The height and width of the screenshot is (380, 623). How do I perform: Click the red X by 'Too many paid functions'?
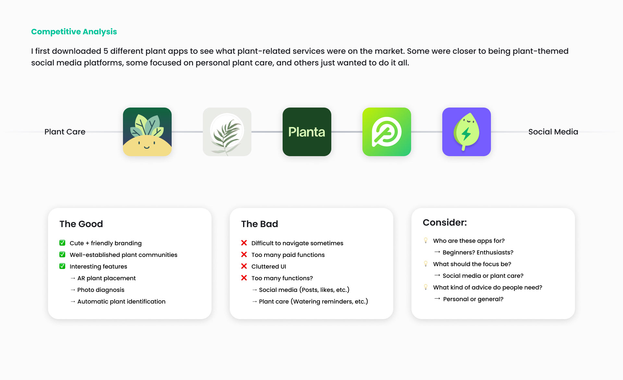coord(244,254)
